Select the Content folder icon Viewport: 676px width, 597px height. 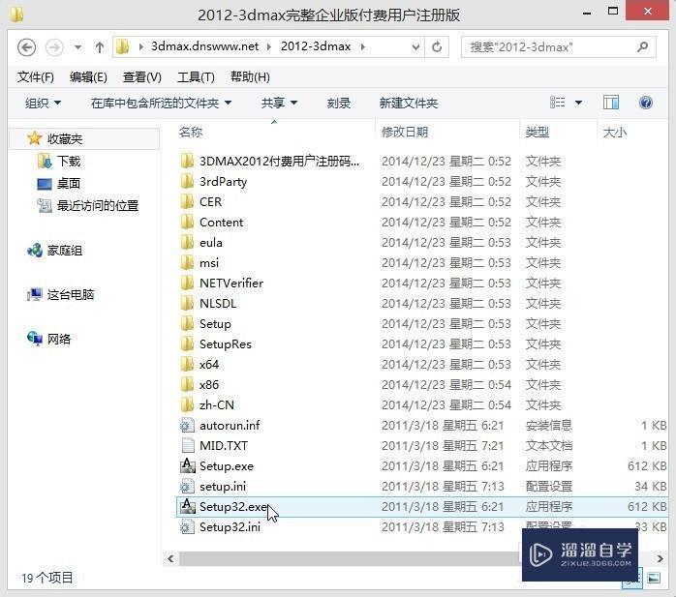[x=187, y=222]
